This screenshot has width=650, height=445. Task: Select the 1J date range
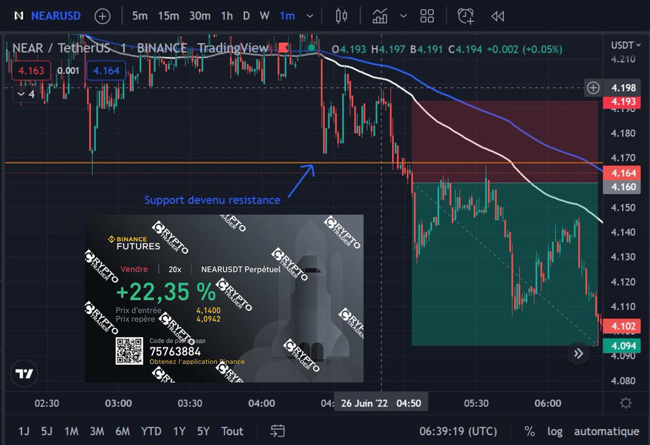[x=24, y=431]
